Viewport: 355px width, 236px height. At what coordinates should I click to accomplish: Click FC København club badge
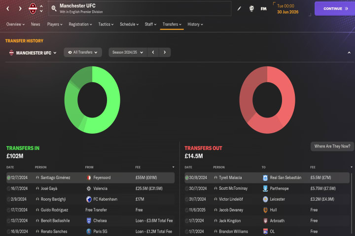(89, 199)
